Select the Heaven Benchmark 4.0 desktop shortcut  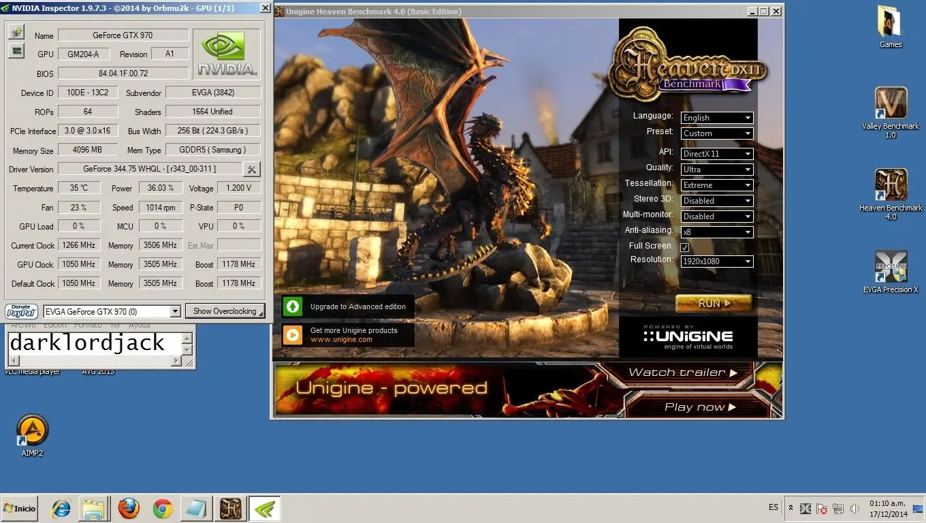(891, 195)
